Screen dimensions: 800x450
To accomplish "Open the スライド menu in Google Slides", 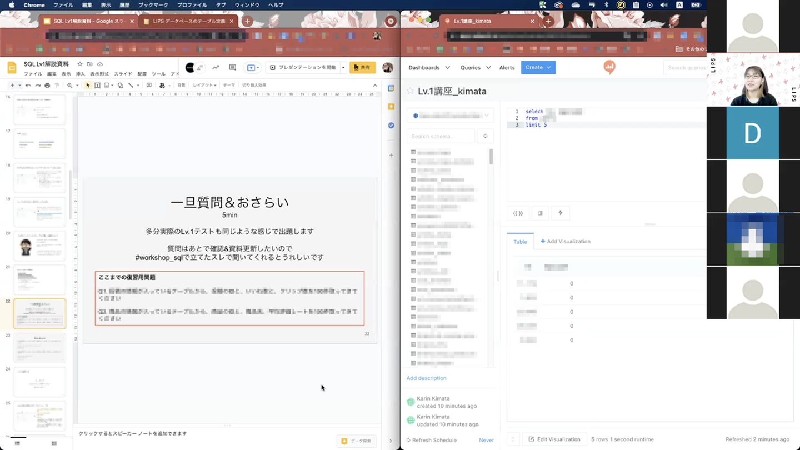I will coord(123,74).
